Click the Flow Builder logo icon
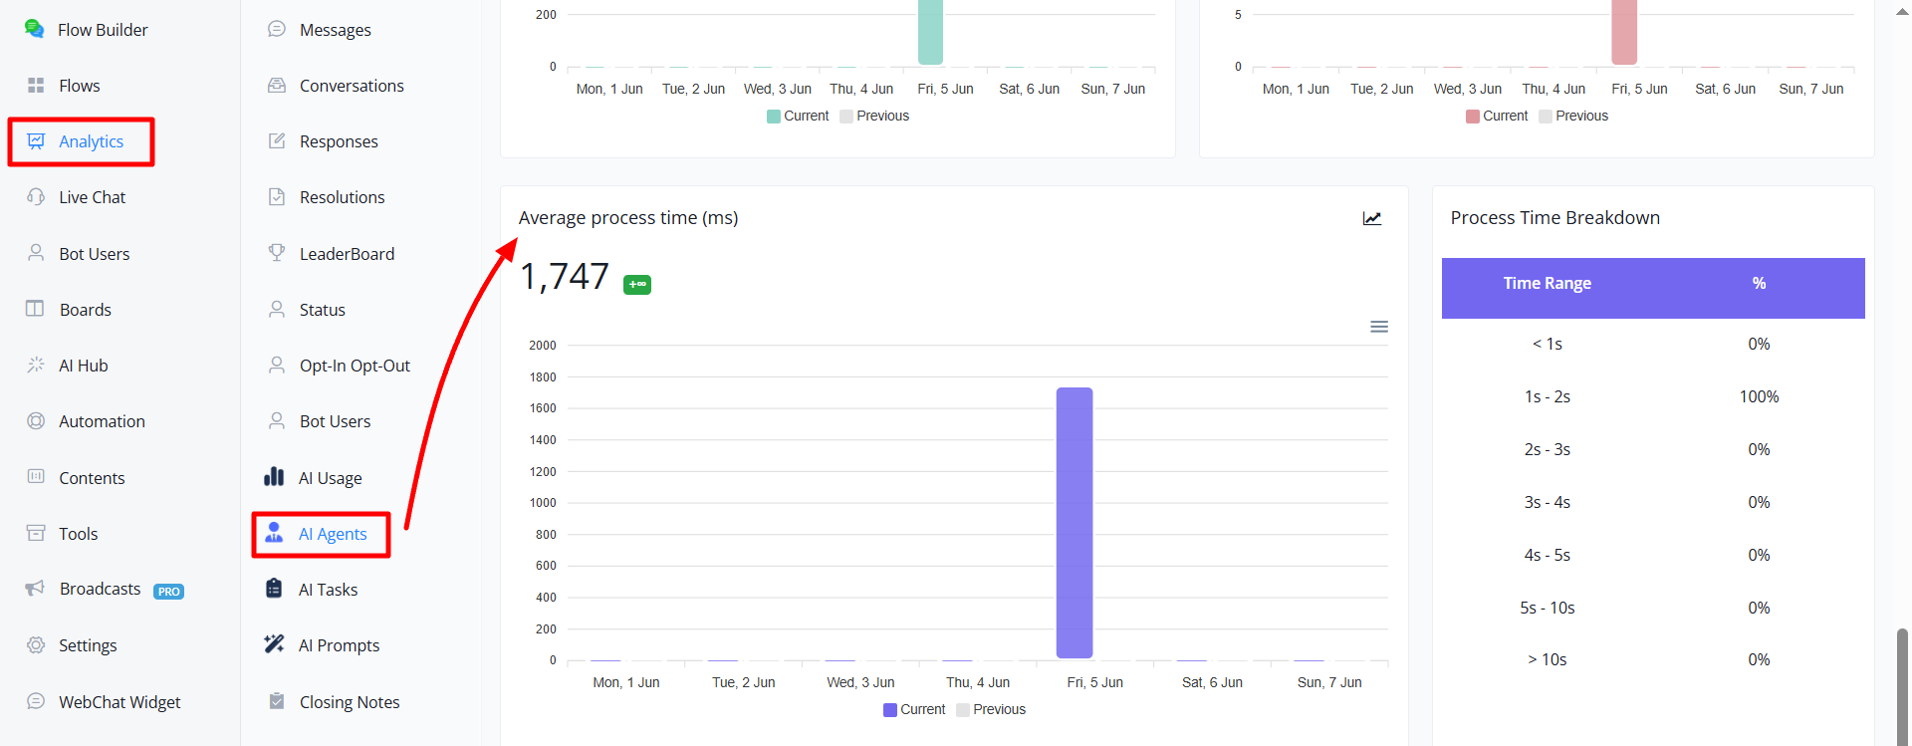This screenshot has width=1912, height=746. coord(35,29)
